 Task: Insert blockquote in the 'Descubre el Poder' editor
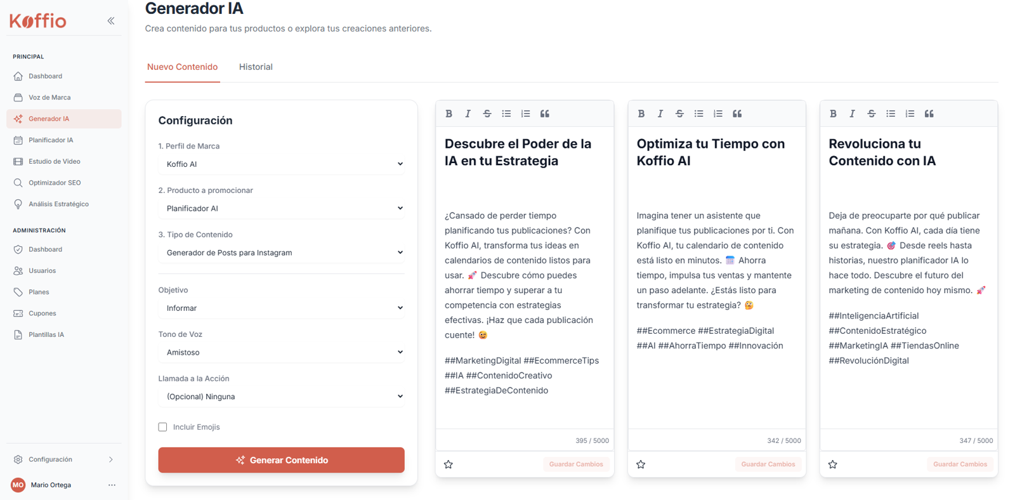pyautogui.click(x=545, y=114)
